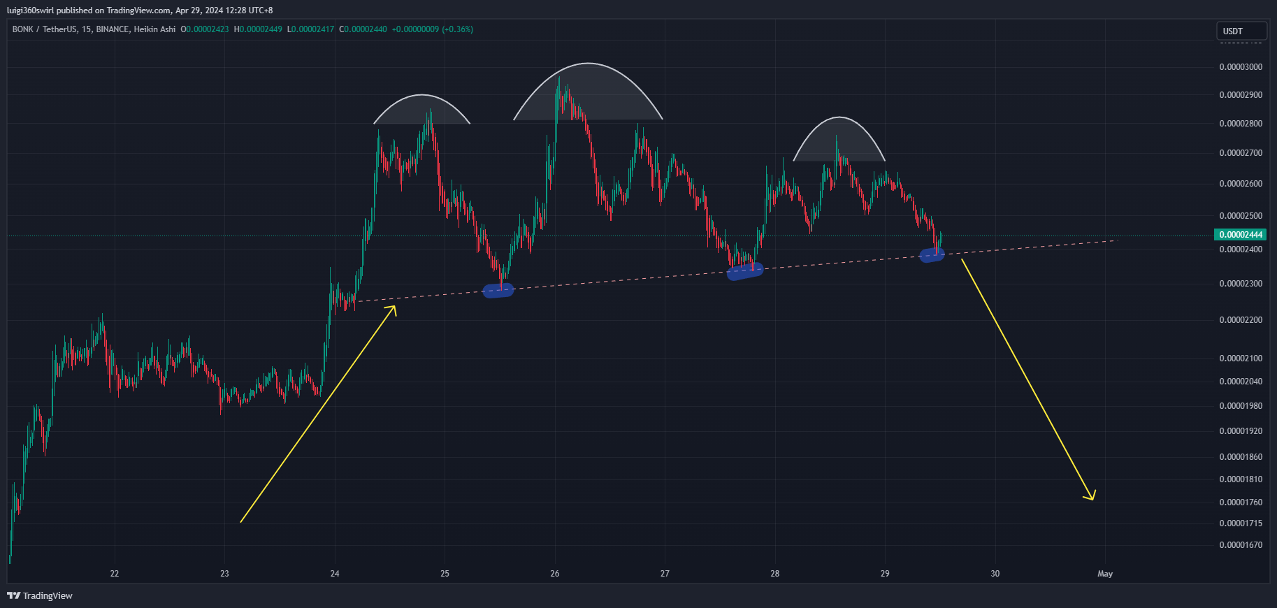Click the change value +0.00000009 (+0.36%)
This screenshot has height=608, width=1277.
click(433, 29)
